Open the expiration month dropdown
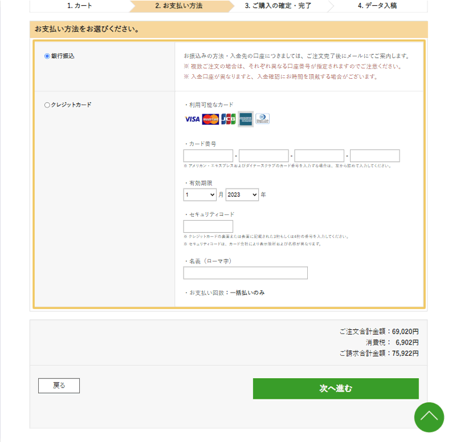The width and height of the screenshot is (456, 442). 199,194
